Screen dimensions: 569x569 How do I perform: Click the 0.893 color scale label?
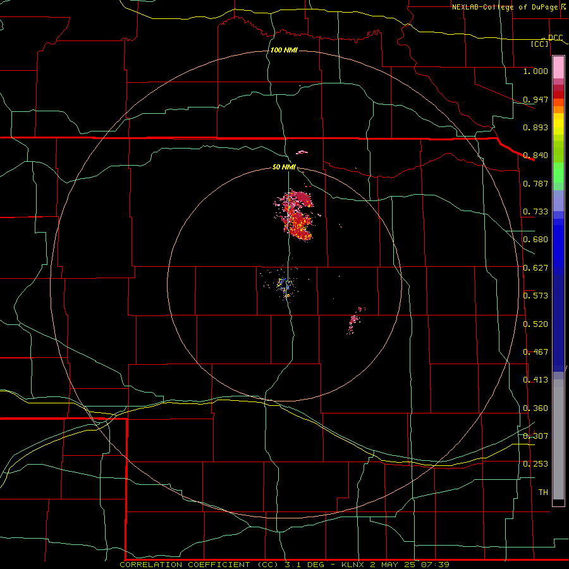(535, 127)
